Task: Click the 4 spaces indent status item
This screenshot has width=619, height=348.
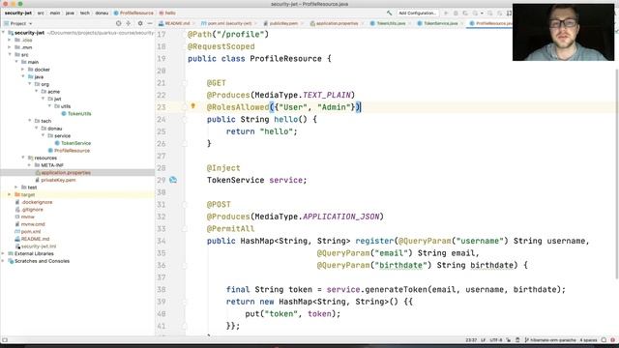Action: click(x=588, y=340)
